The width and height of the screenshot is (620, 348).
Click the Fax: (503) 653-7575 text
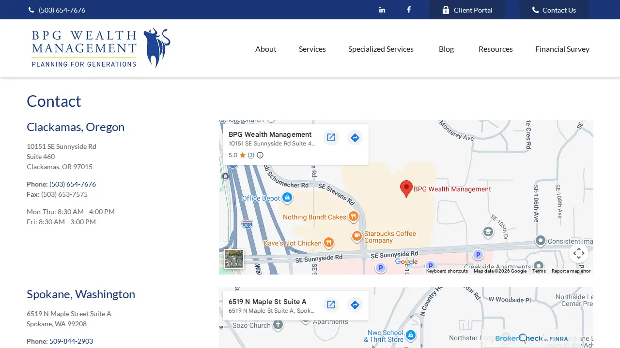57,194
